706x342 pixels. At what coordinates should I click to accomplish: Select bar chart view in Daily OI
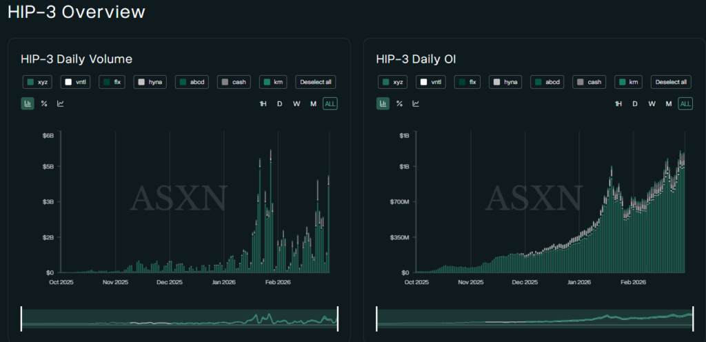point(383,104)
